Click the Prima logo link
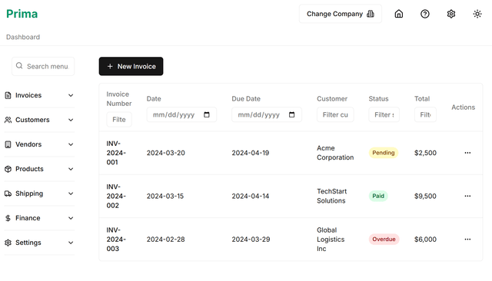492x281 pixels. [22, 14]
